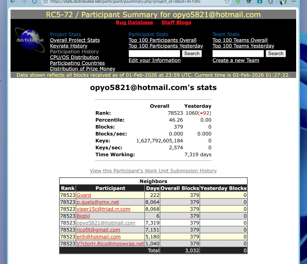The width and height of the screenshot is (307, 264).
Task: Click the browser back arrow
Action: point(13,2)
